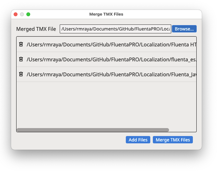217x171 pixels.
Task: Click the green zoom window button
Action: 28,14
